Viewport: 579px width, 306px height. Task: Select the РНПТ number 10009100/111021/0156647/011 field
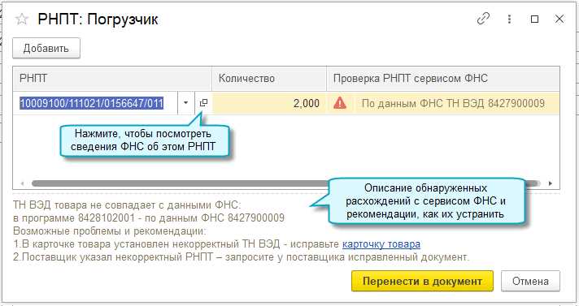coord(95,103)
